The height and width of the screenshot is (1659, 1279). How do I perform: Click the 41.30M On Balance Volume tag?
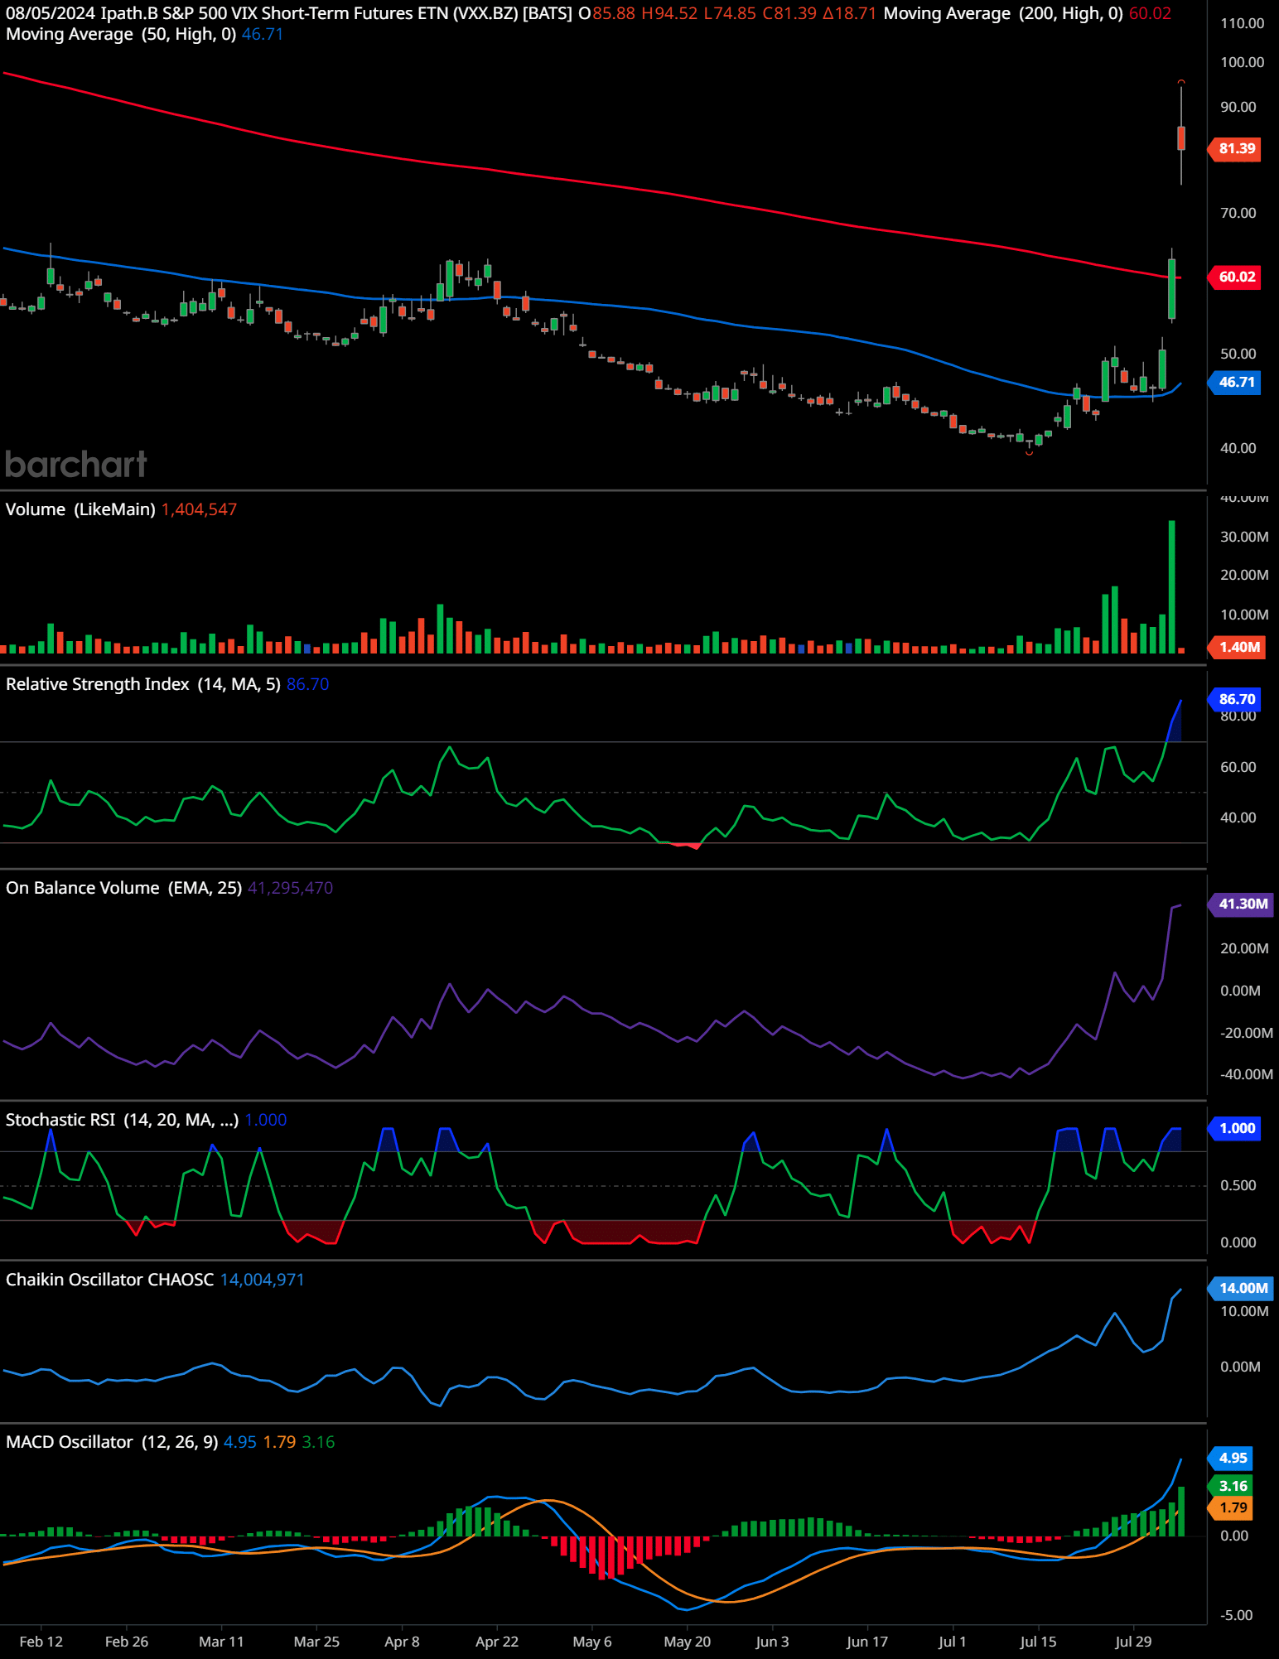click(1241, 904)
